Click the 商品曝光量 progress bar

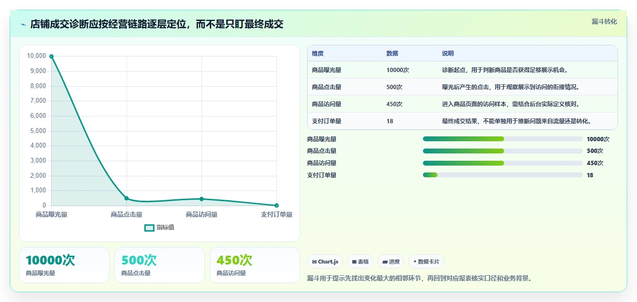point(503,139)
